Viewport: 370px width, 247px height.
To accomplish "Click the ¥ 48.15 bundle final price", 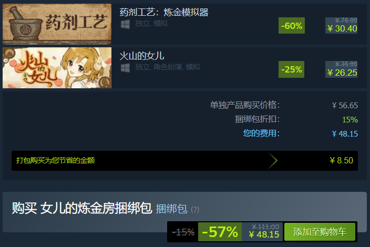I will [264, 234].
